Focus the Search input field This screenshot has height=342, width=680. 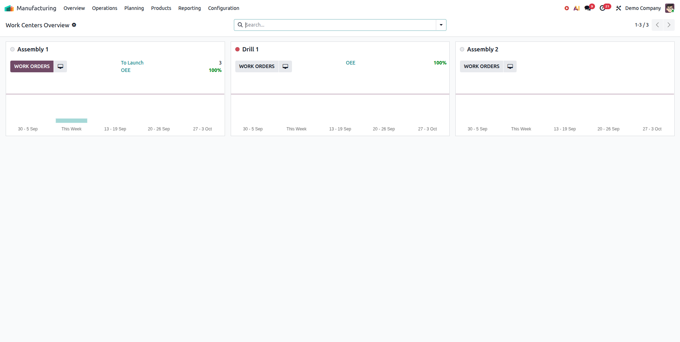click(x=340, y=25)
